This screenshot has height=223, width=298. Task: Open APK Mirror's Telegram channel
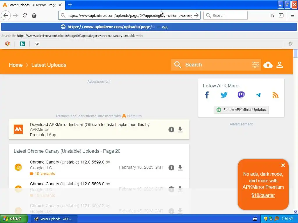tap(258, 95)
